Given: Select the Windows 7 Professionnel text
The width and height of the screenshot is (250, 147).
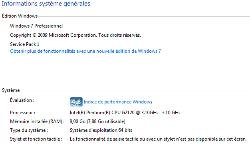Looking at the screenshot, I should 36,26.
